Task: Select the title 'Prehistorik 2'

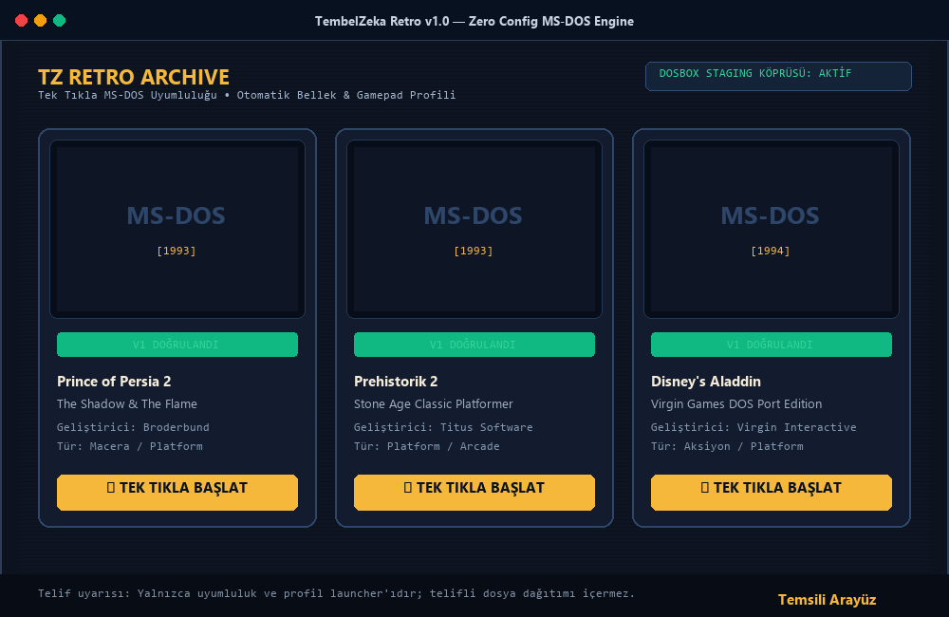Action: tap(396, 382)
